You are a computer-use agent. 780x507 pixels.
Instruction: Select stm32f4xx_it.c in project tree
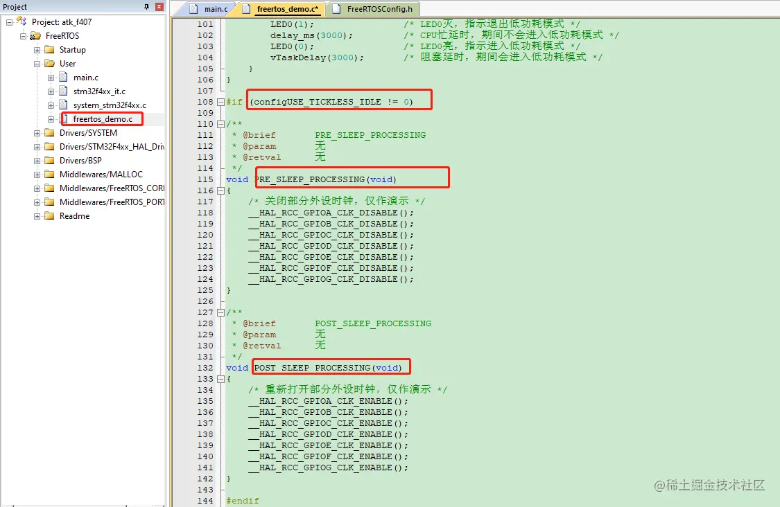point(99,91)
